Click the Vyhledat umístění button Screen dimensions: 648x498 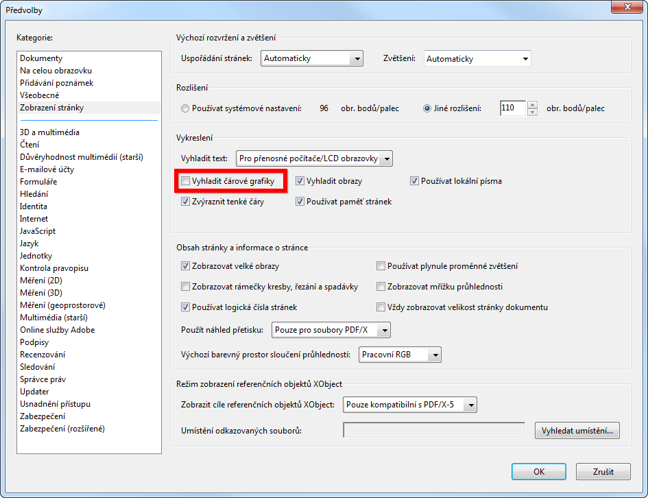coord(577,431)
